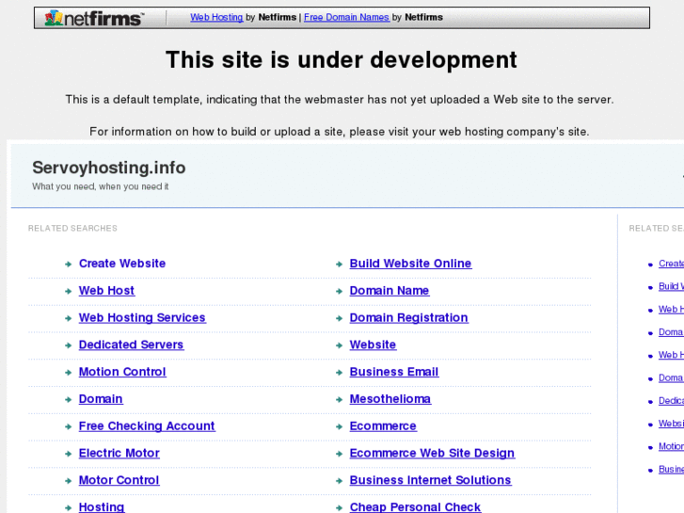The height and width of the screenshot is (513, 684).
Task: Click arrow bullet beside Web Hosting Services
Action: tap(68, 318)
